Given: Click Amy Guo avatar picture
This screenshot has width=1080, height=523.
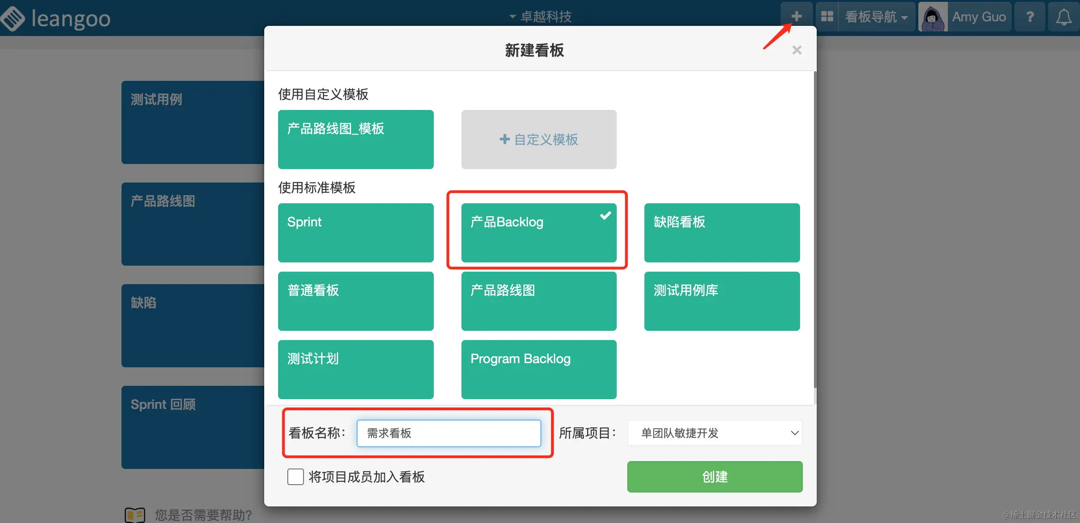Looking at the screenshot, I should [933, 17].
